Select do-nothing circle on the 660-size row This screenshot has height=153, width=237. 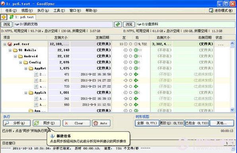(x=130, y=105)
